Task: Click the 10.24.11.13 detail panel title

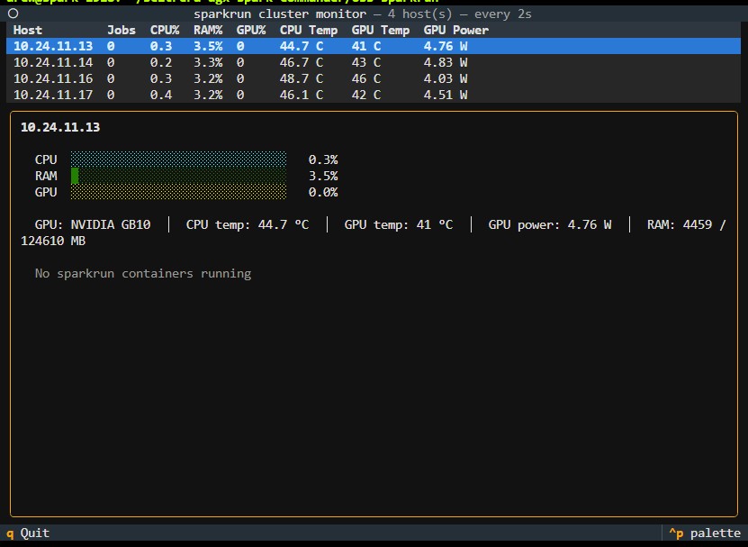Action: [60, 127]
